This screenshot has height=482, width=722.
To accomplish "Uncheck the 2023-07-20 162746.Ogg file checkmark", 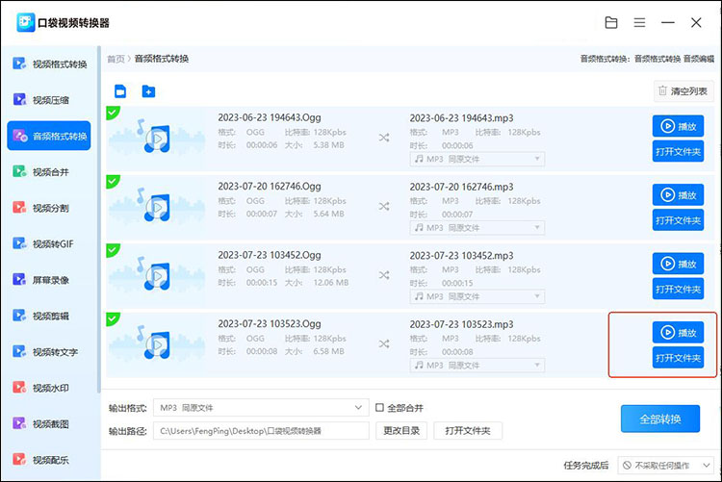I will pos(112,181).
